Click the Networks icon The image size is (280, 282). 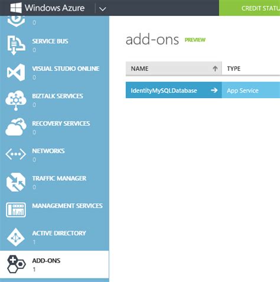click(16, 154)
